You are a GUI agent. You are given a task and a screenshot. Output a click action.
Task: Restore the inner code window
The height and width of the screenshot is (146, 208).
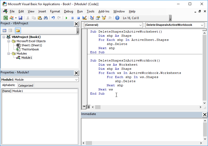tap(200, 11)
